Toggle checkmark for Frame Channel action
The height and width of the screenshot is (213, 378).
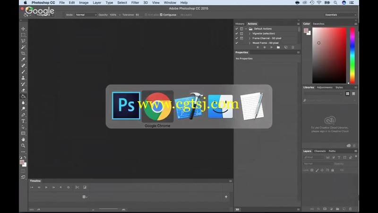[x=237, y=38]
